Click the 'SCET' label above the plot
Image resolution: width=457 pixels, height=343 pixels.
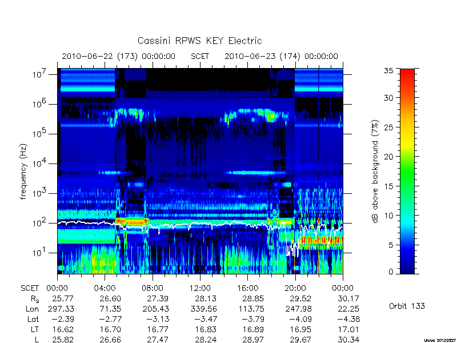(x=200, y=56)
